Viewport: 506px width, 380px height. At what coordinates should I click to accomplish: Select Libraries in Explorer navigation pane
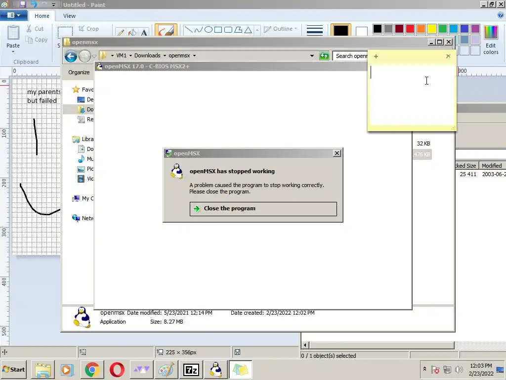[x=83, y=139]
